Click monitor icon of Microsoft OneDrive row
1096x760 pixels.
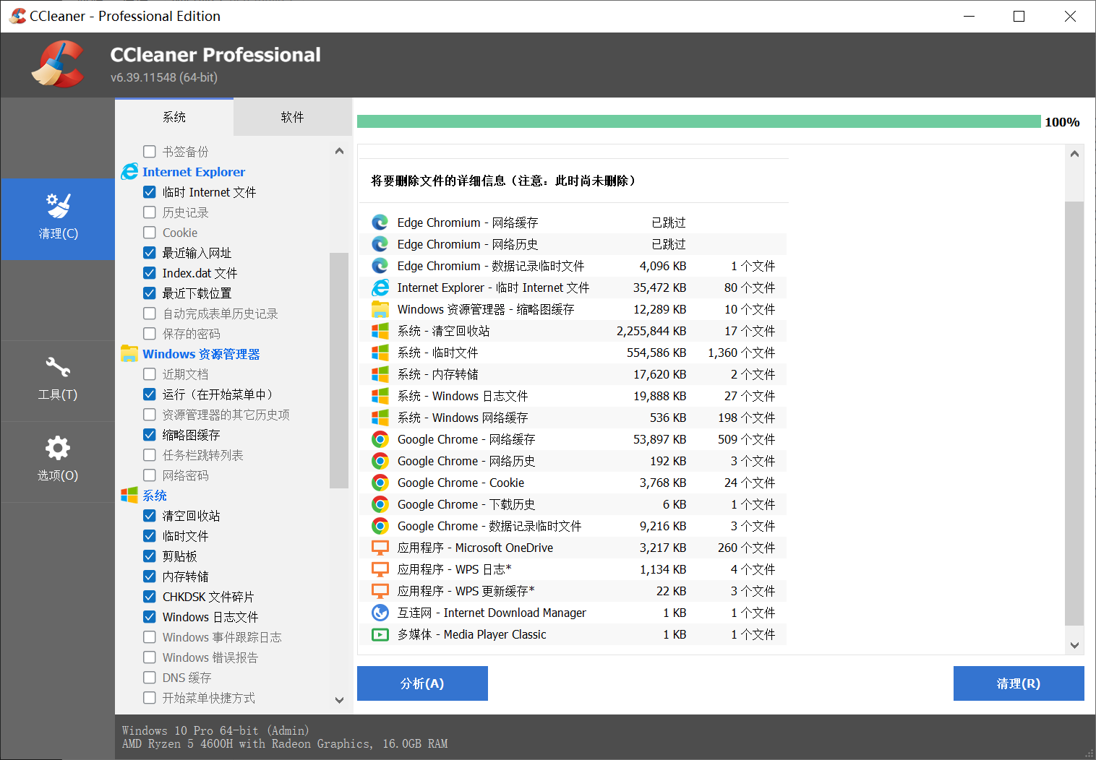(380, 548)
